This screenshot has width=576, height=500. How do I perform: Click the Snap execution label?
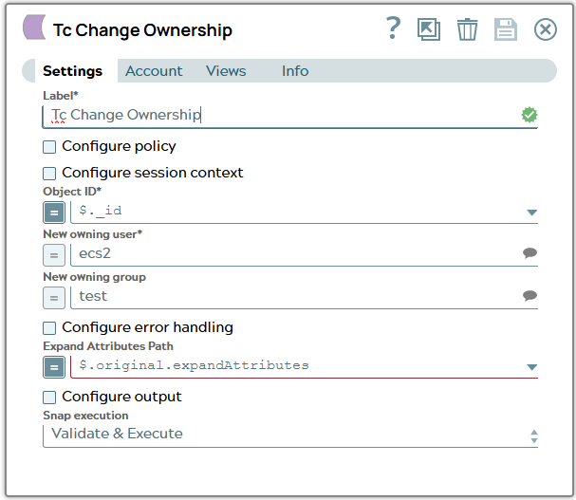click(x=85, y=416)
